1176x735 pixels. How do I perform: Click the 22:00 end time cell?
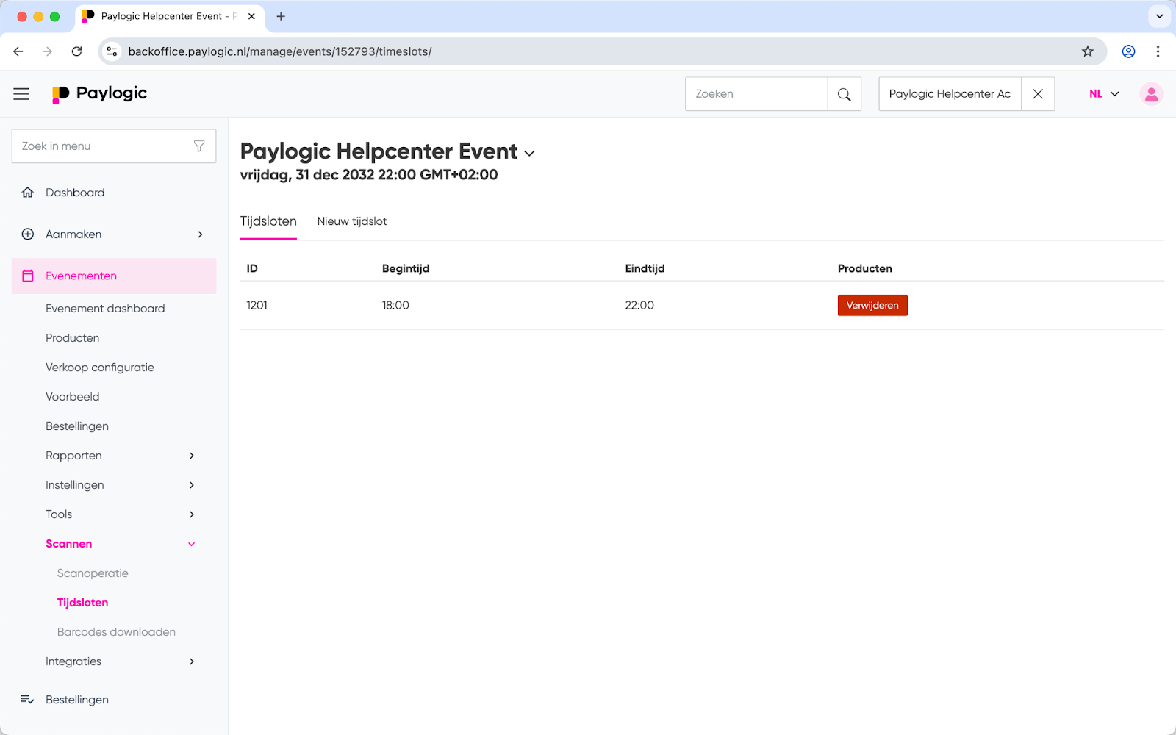pos(639,305)
